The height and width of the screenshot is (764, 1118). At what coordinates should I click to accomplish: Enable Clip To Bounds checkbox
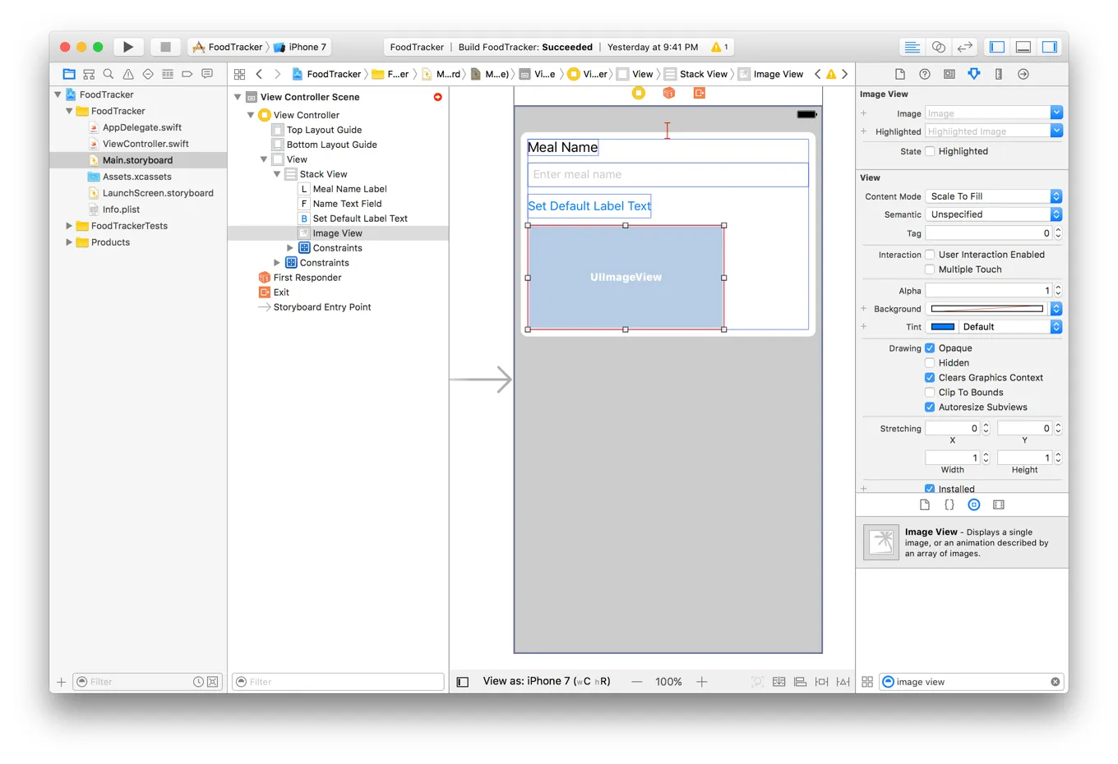pos(930,393)
